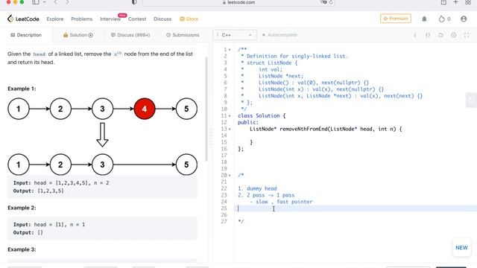This screenshot has height=268, width=477.
Task: Click the 'Input: head = [1], n = 1' line
Action: coord(49,225)
